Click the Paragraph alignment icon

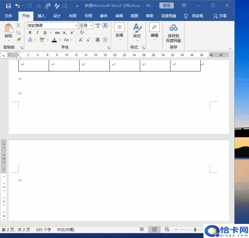120,27
